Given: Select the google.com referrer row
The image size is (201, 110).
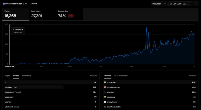Looking at the screenshot, I should click(150, 82).
